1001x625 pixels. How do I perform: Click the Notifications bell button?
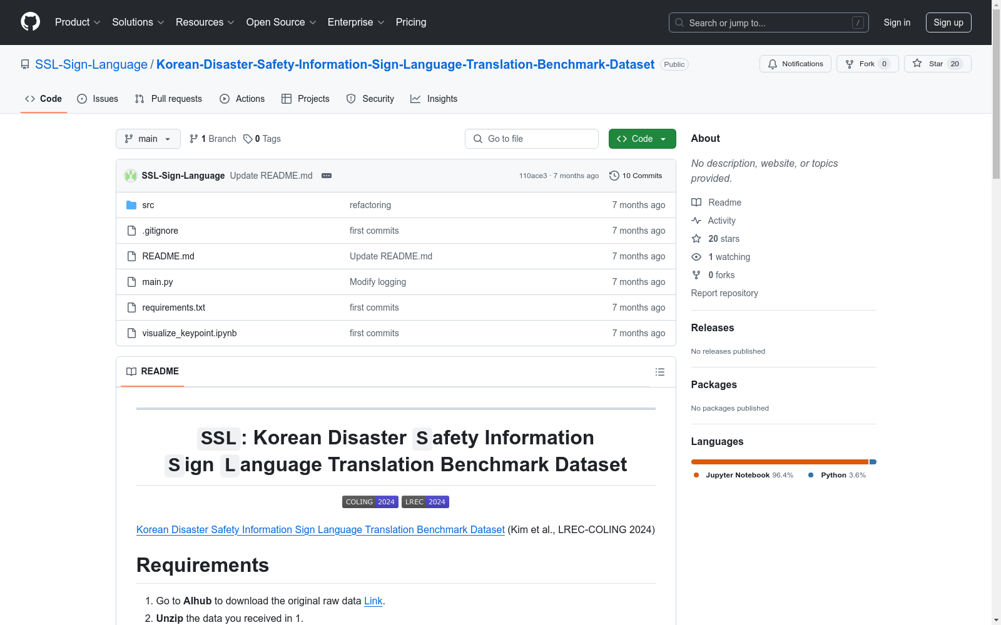(795, 64)
